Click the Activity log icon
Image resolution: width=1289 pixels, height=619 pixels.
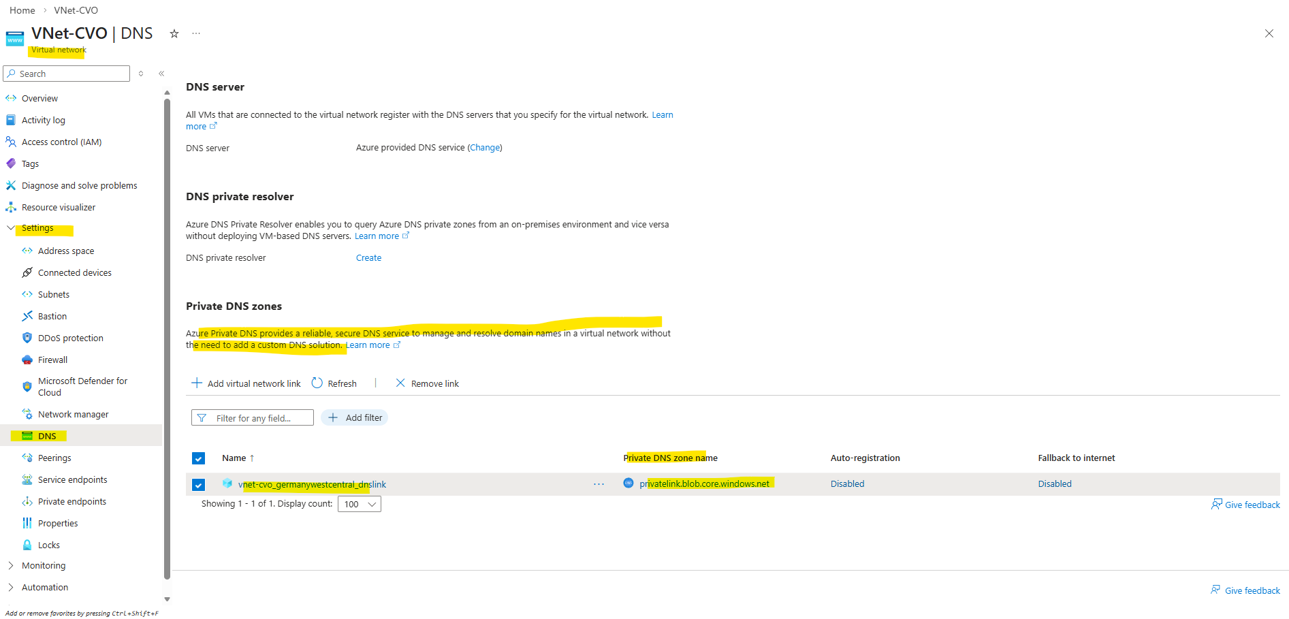tap(11, 120)
